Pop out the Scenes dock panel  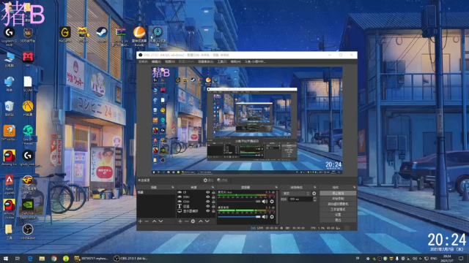tap(173, 187)
